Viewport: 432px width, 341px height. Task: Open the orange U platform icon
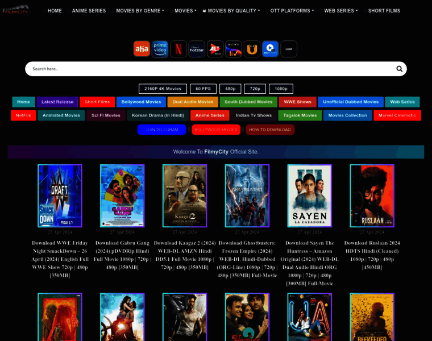(x=252, y=49)
